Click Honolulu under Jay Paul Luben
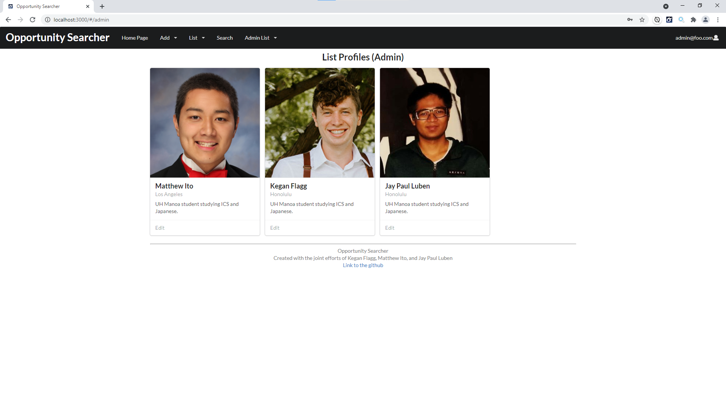726x408 pixels. 396,194
